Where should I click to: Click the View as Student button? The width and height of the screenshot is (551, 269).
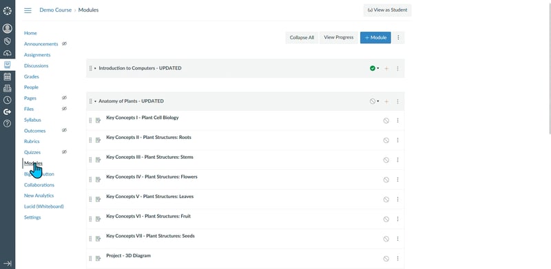tap(387, 10)
